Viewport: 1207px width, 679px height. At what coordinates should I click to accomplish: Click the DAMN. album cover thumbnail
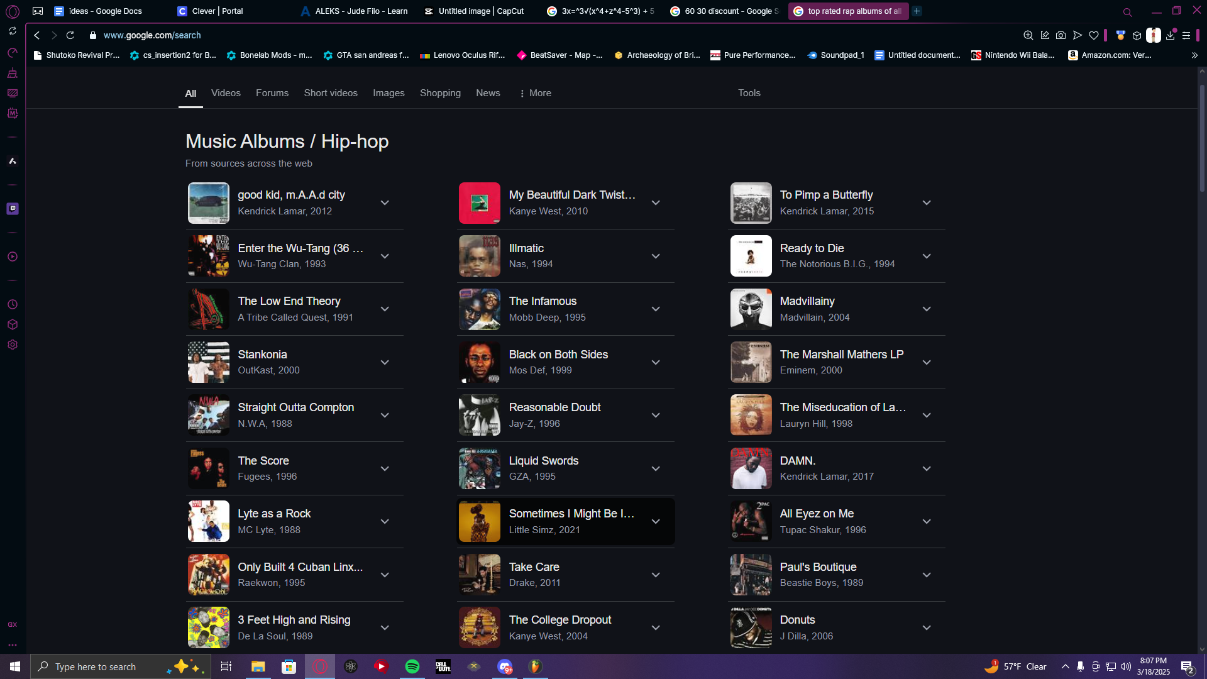751,468
